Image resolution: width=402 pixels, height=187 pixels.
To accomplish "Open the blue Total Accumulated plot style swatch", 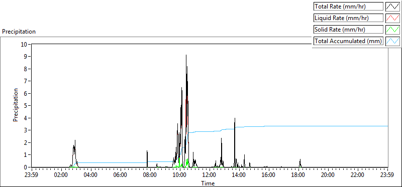I will pos(393,41).
